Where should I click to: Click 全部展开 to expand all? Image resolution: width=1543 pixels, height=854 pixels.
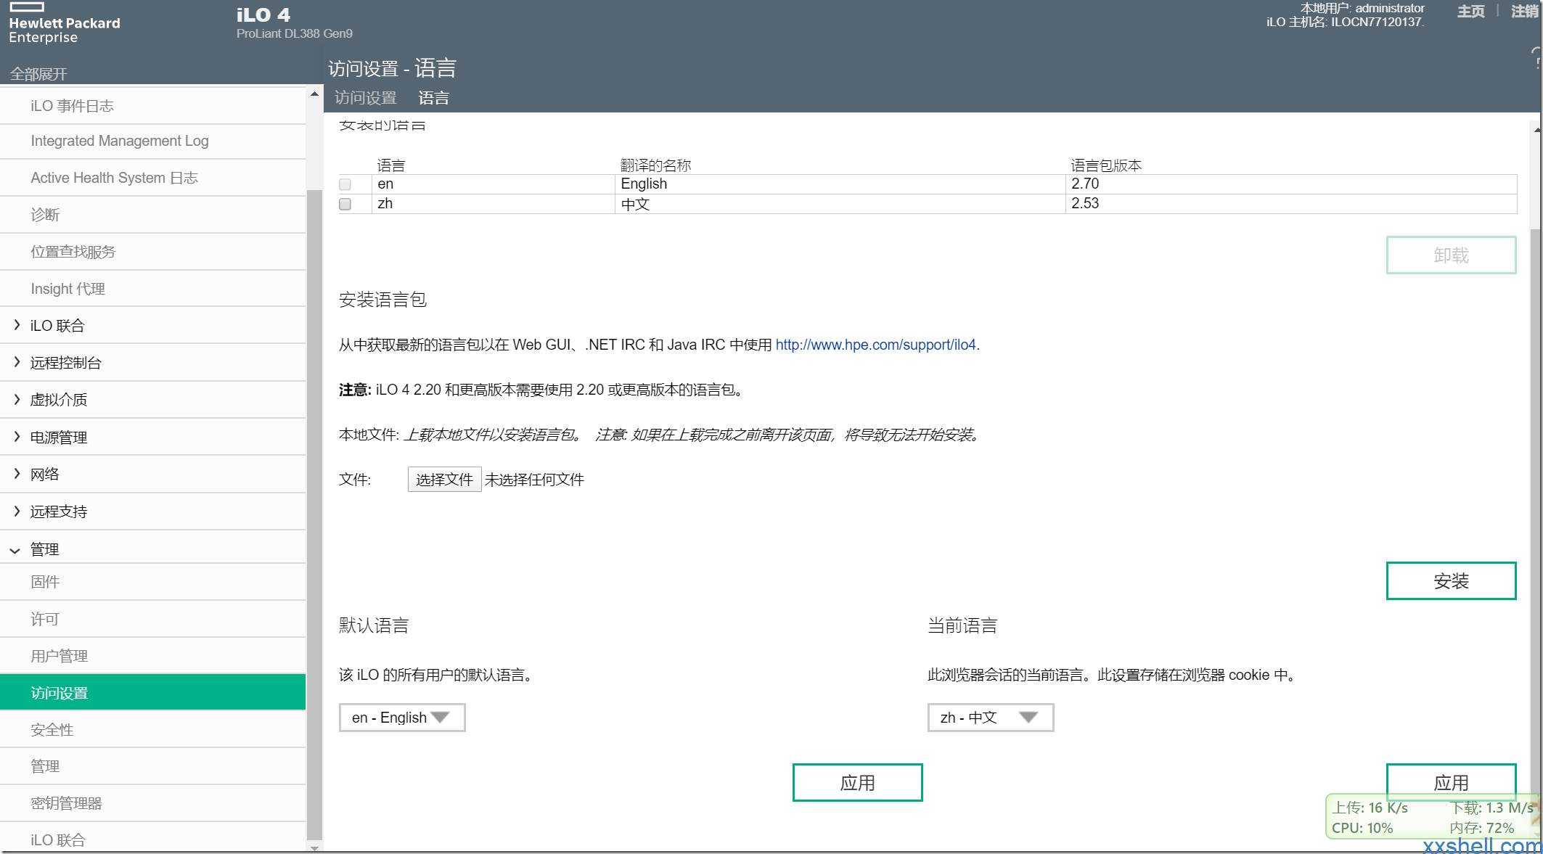(38, 74)
